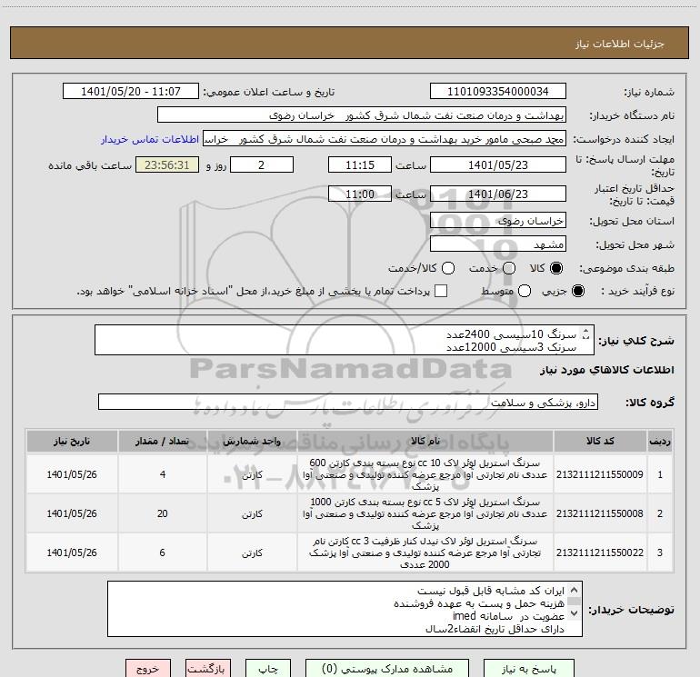700x677 pixels.
Task: Click product code 213211121550022
Action: click(600, 553)
